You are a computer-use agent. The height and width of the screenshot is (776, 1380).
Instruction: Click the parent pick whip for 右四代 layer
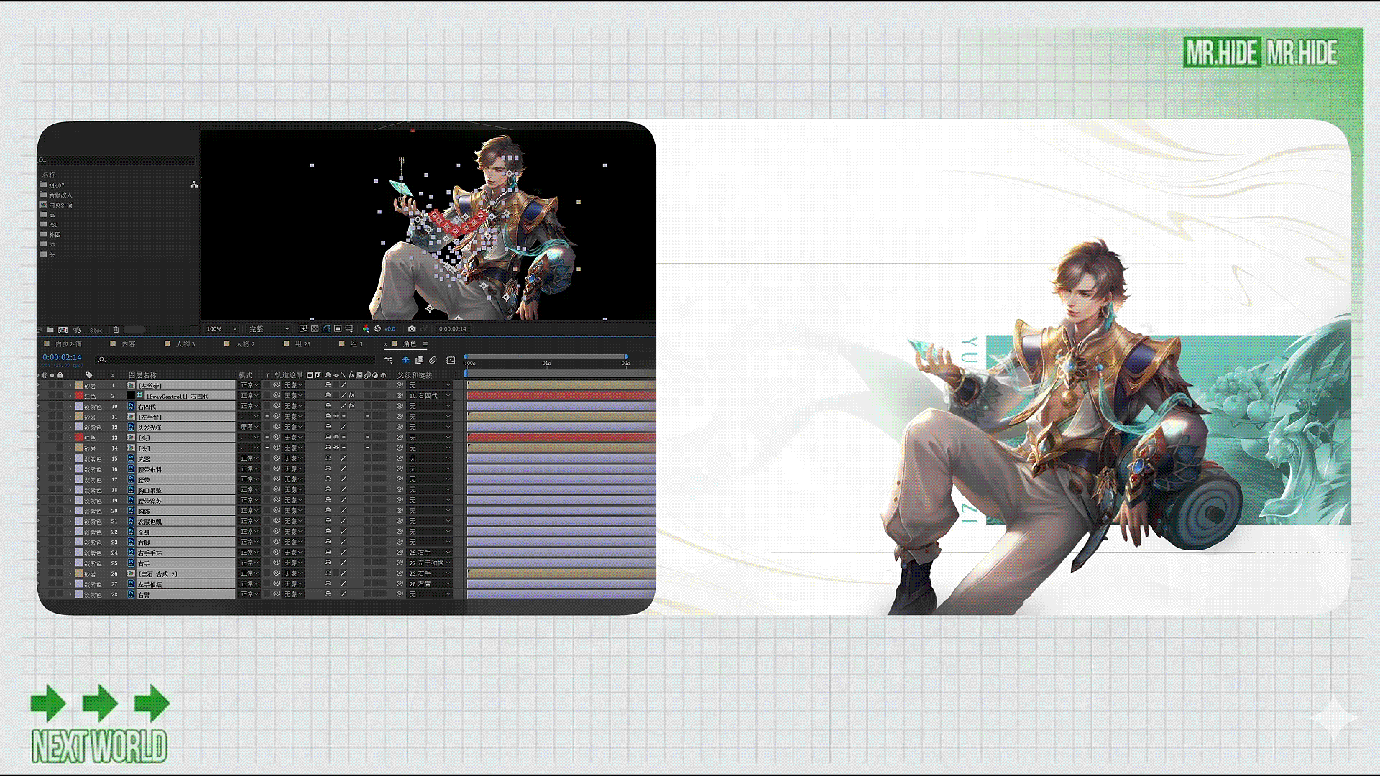(400, 406)
